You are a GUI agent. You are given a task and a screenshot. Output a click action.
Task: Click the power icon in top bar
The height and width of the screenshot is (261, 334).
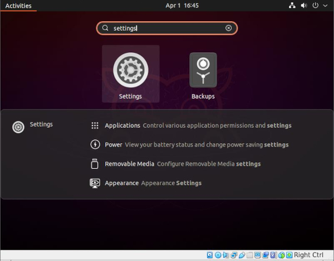pyautogui.click(x=316, y=6)
